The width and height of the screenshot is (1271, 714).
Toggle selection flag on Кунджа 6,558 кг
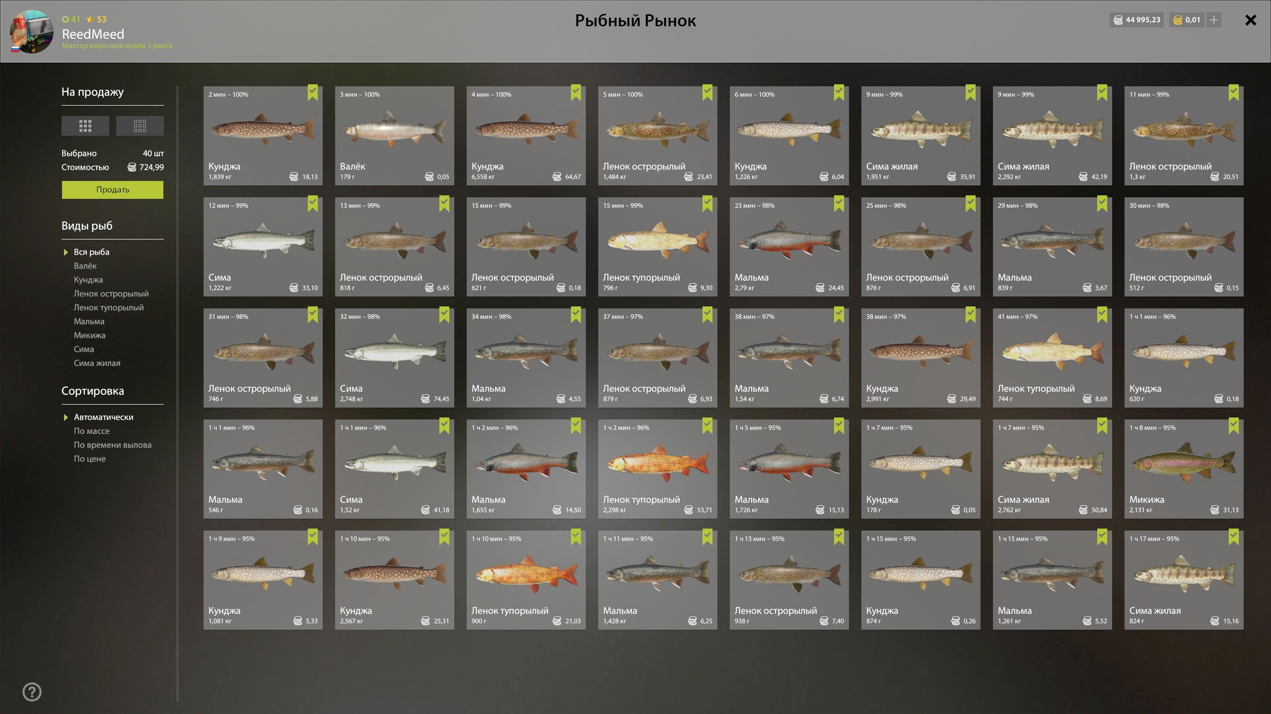coord(575,93)
